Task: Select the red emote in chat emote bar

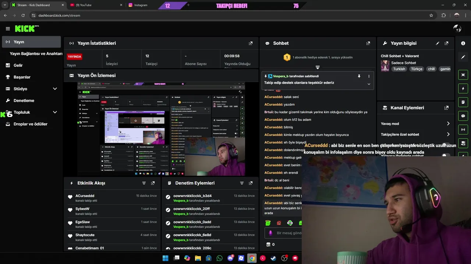Action: pos(279,223)
